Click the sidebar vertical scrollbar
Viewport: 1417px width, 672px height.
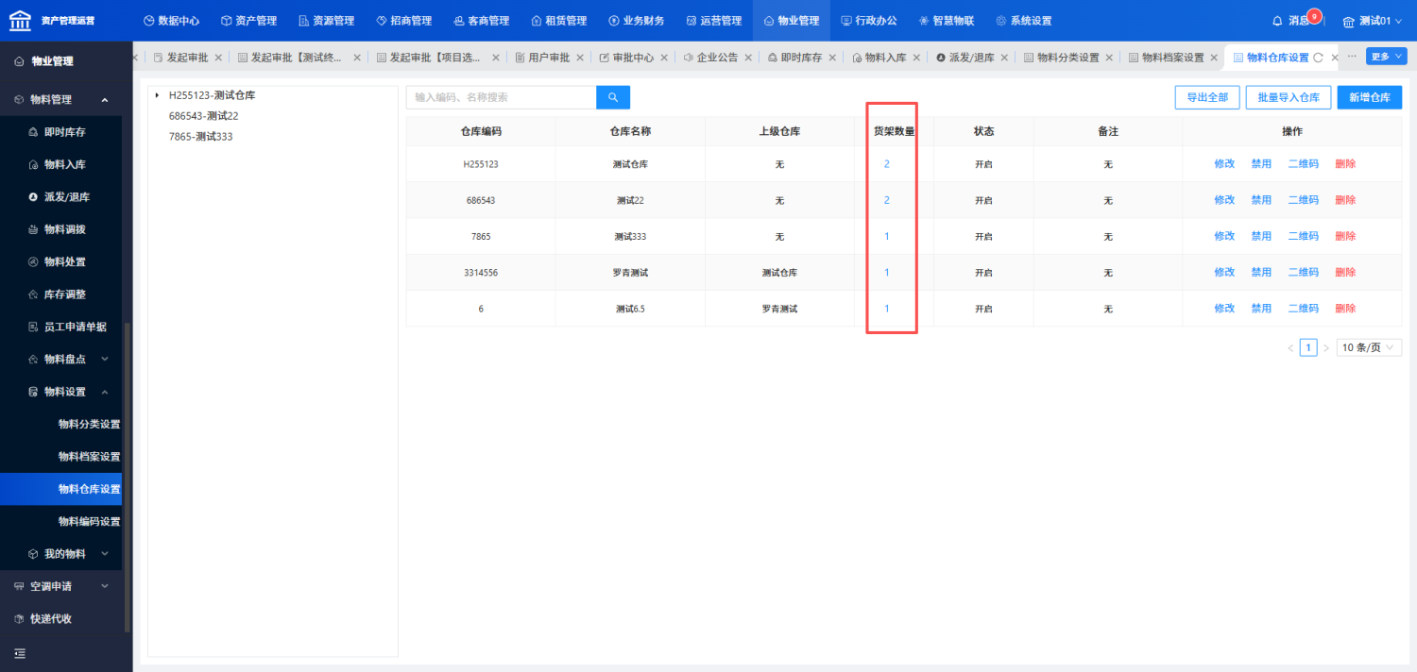click(x=127, y=477)
